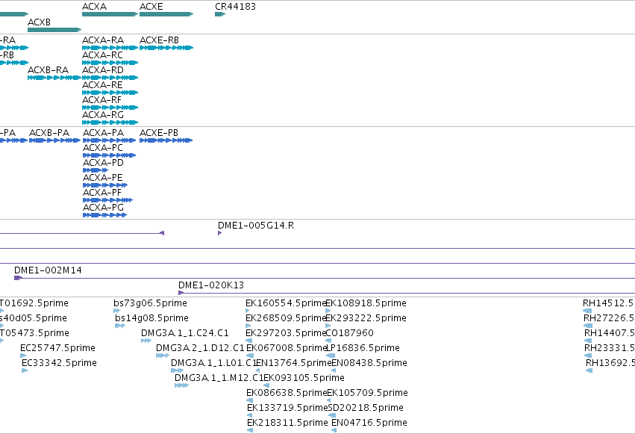Click the DME1-020K13 label text
Image resolution: width=635 pixels, height=434 pixels.
tap(211, 285)
